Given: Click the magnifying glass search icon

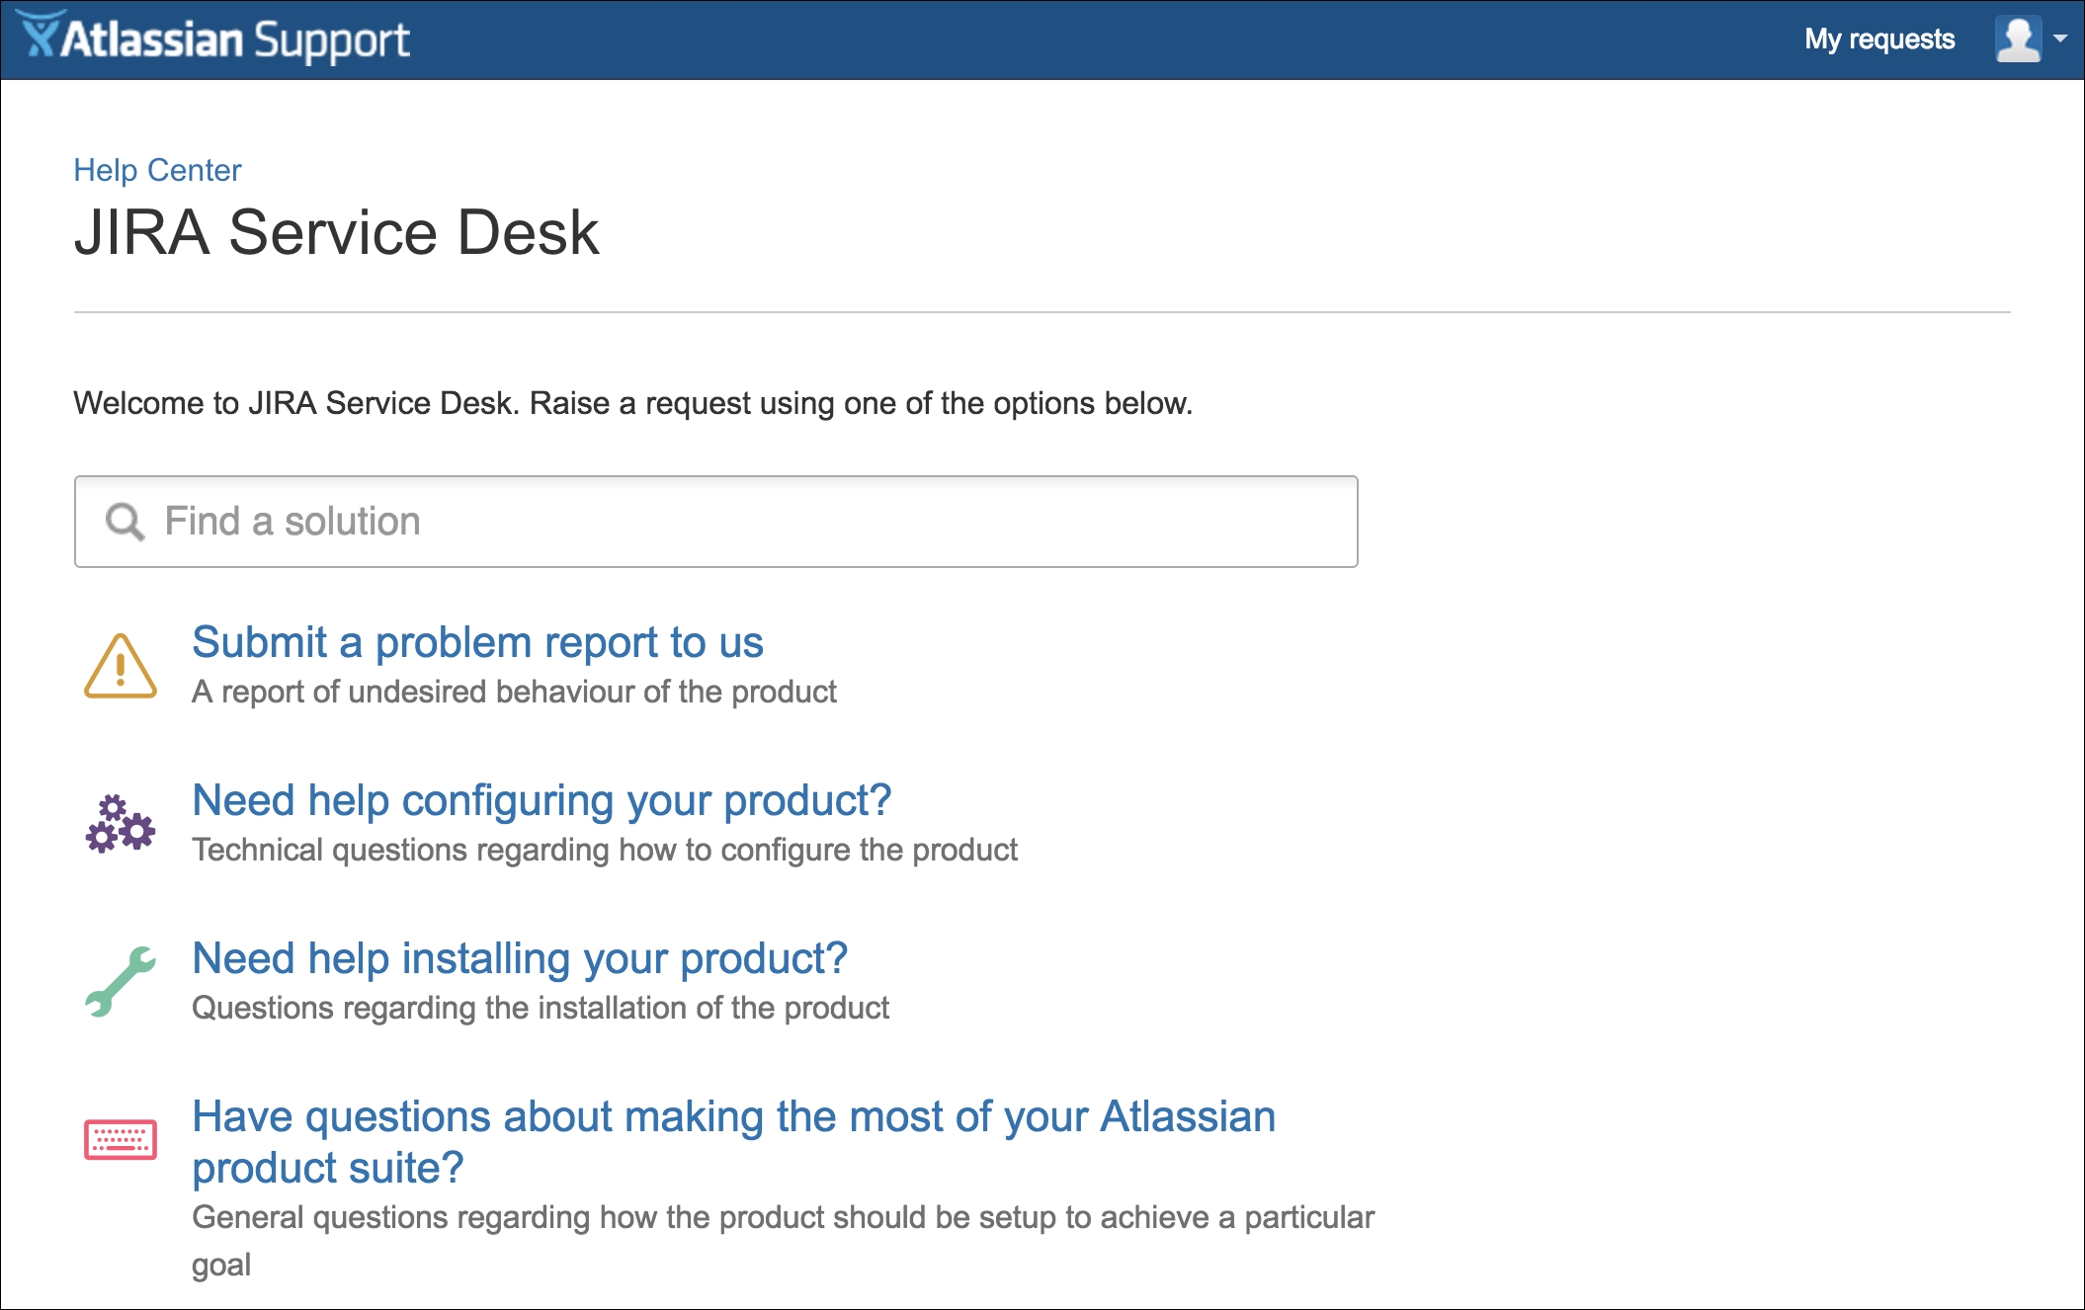Looking at the screenshot, I should click(125, 522).
